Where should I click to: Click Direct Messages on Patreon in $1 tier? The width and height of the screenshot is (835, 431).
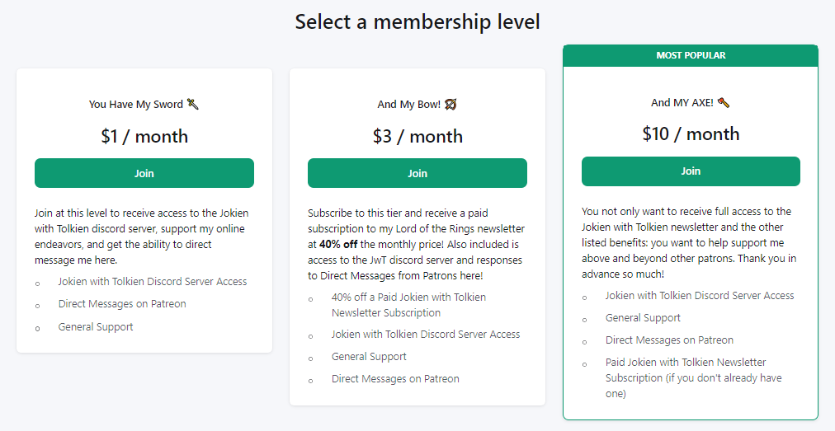122,304
